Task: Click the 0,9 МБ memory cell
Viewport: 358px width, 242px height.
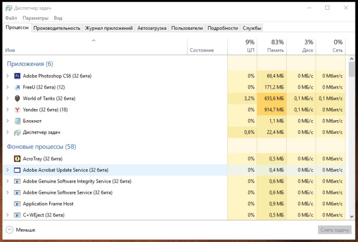Action: click(x=271, y=204)
